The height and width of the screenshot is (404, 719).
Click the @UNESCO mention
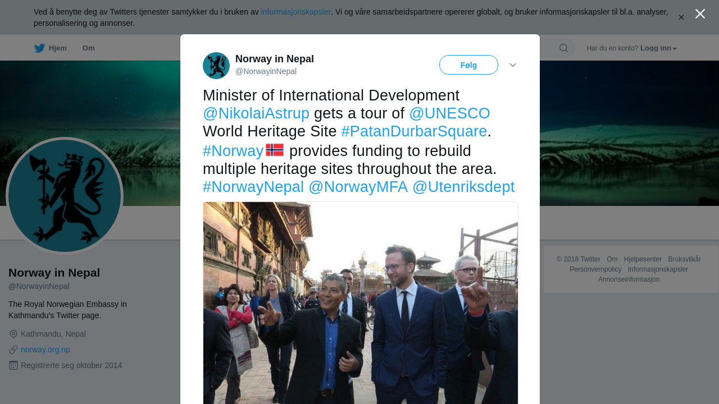tap(449, 113)
